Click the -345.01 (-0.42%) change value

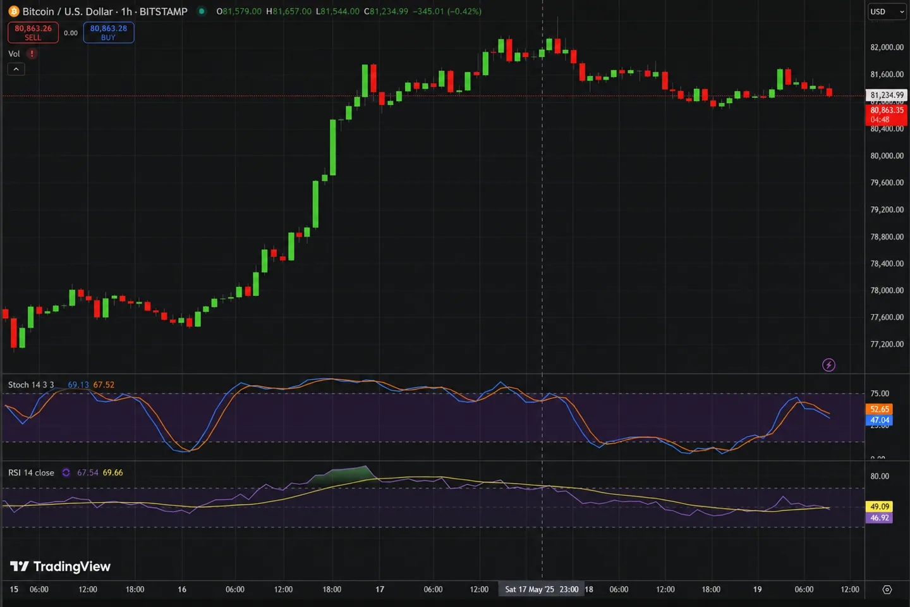coord(447,11)
